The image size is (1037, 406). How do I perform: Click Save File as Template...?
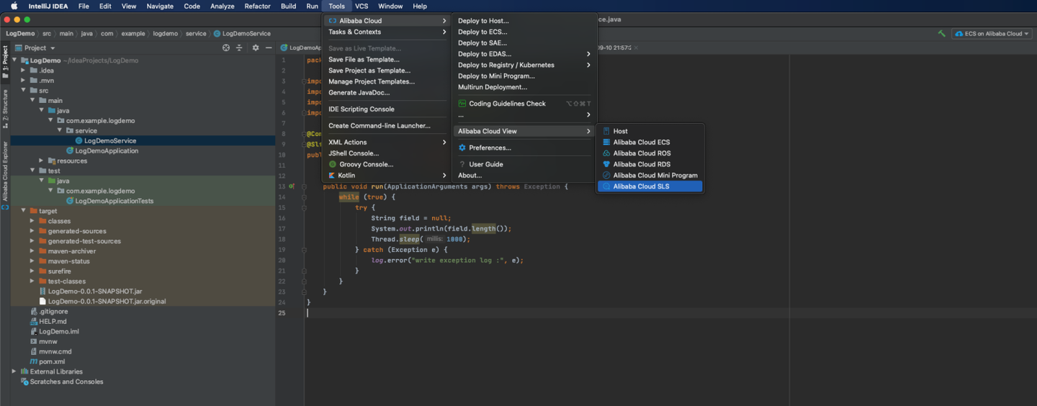pyautogui.click(x=387, y=60)
